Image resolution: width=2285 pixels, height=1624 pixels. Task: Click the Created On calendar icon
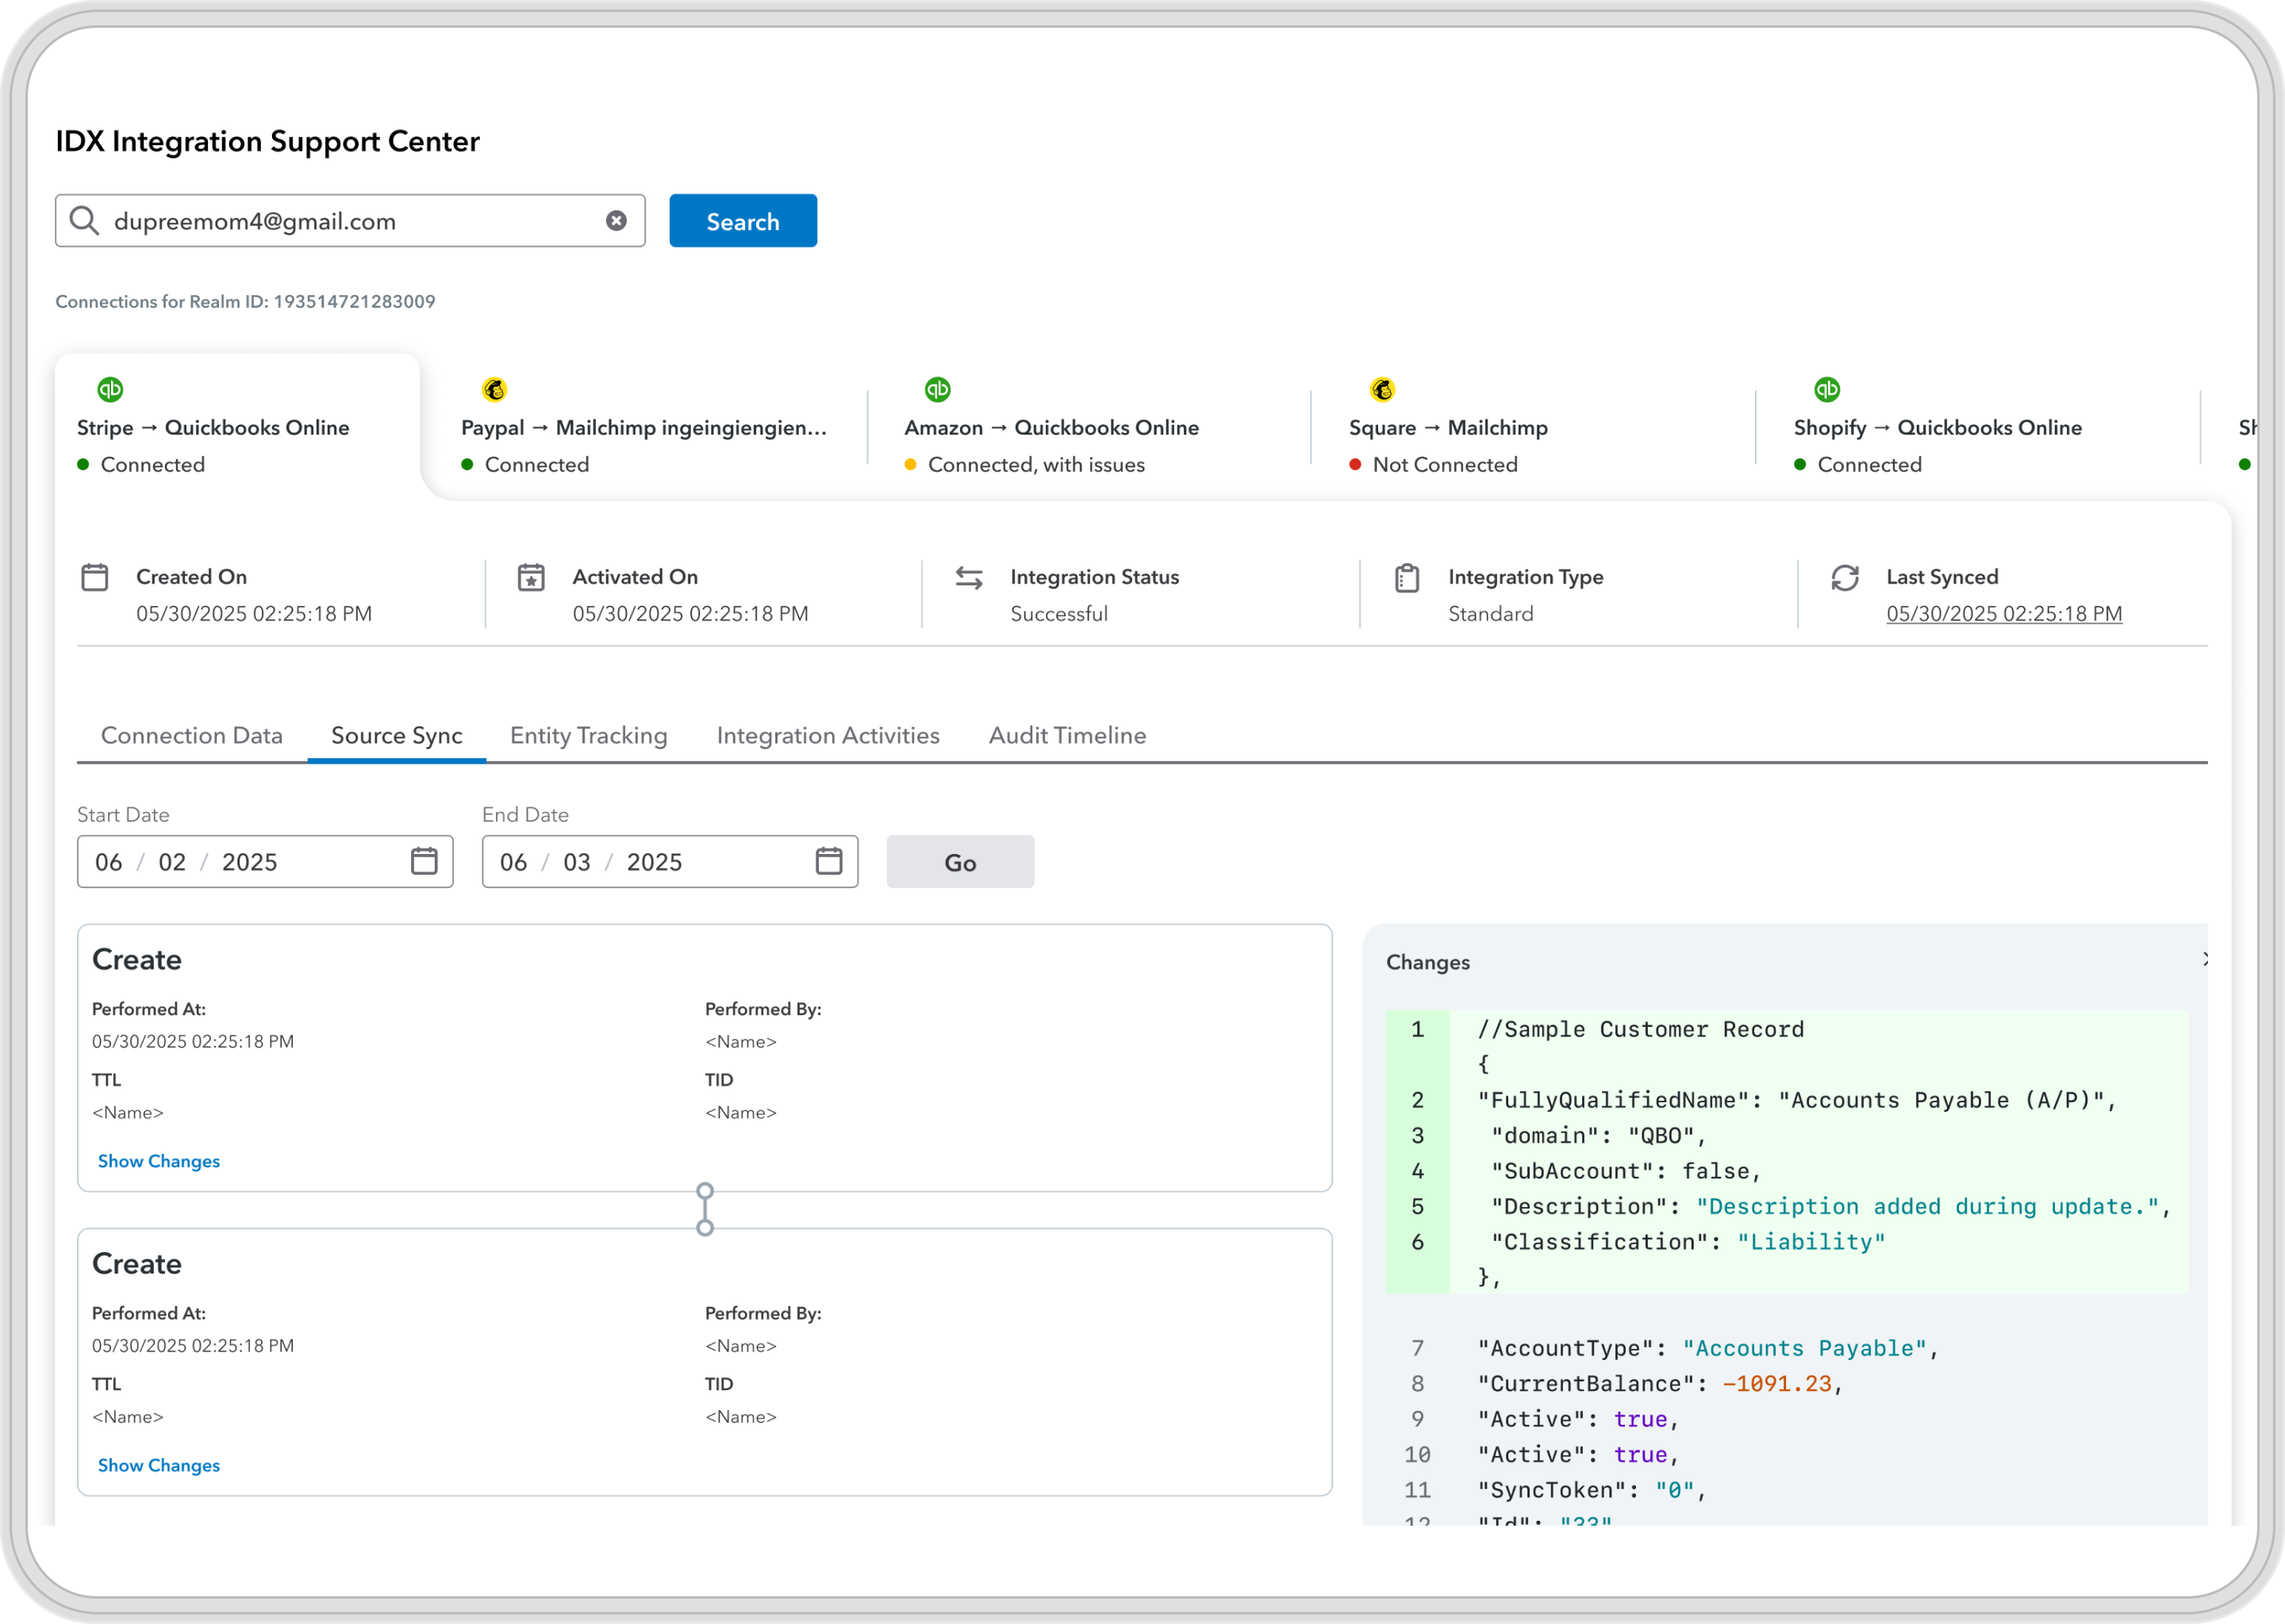95,577
